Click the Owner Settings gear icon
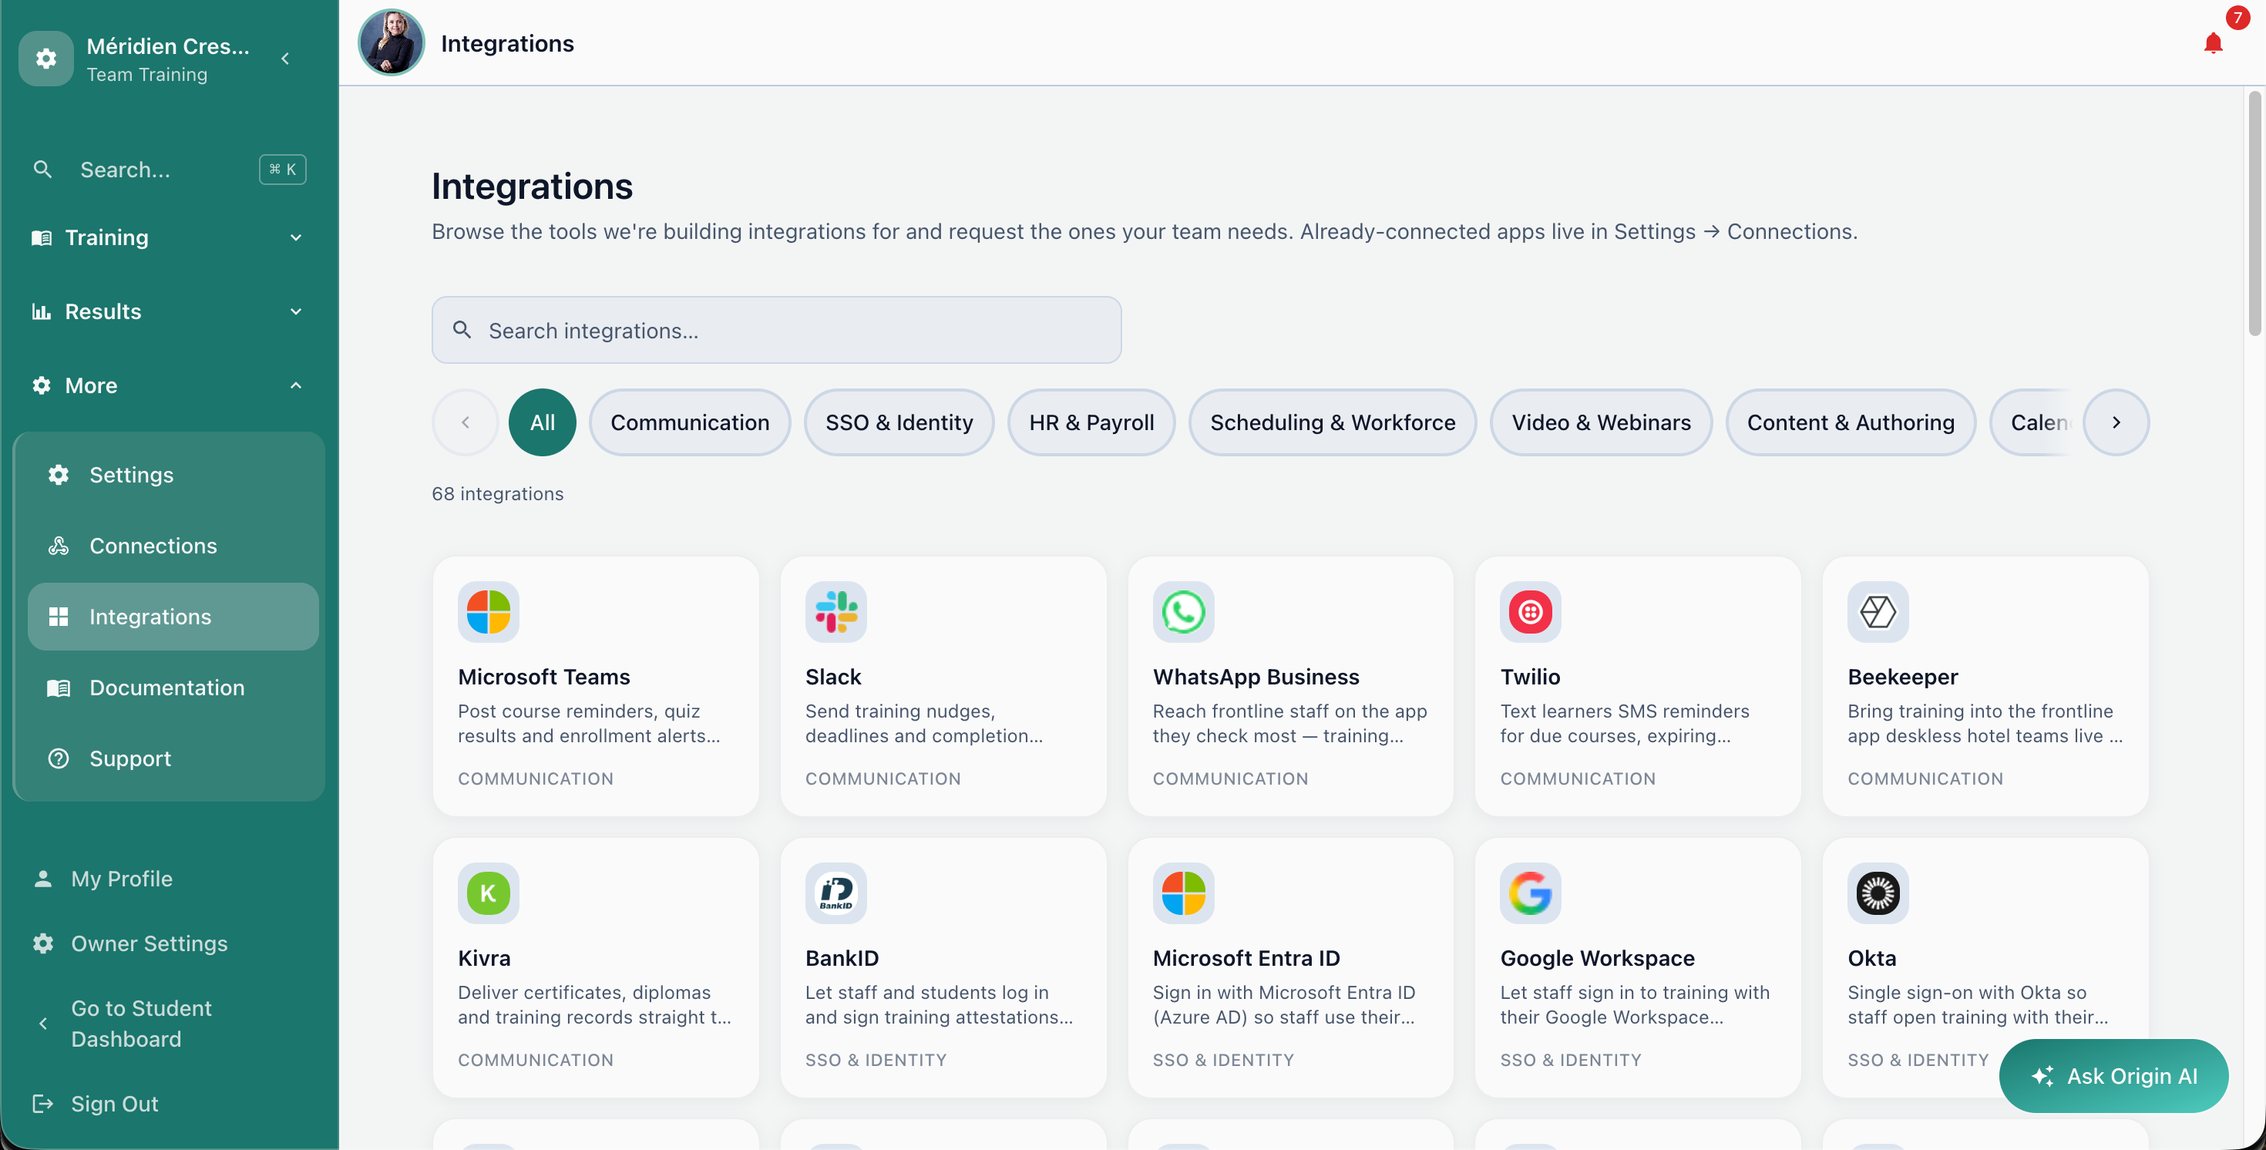The image size is (2266, 1150). (x=42, y=943)
